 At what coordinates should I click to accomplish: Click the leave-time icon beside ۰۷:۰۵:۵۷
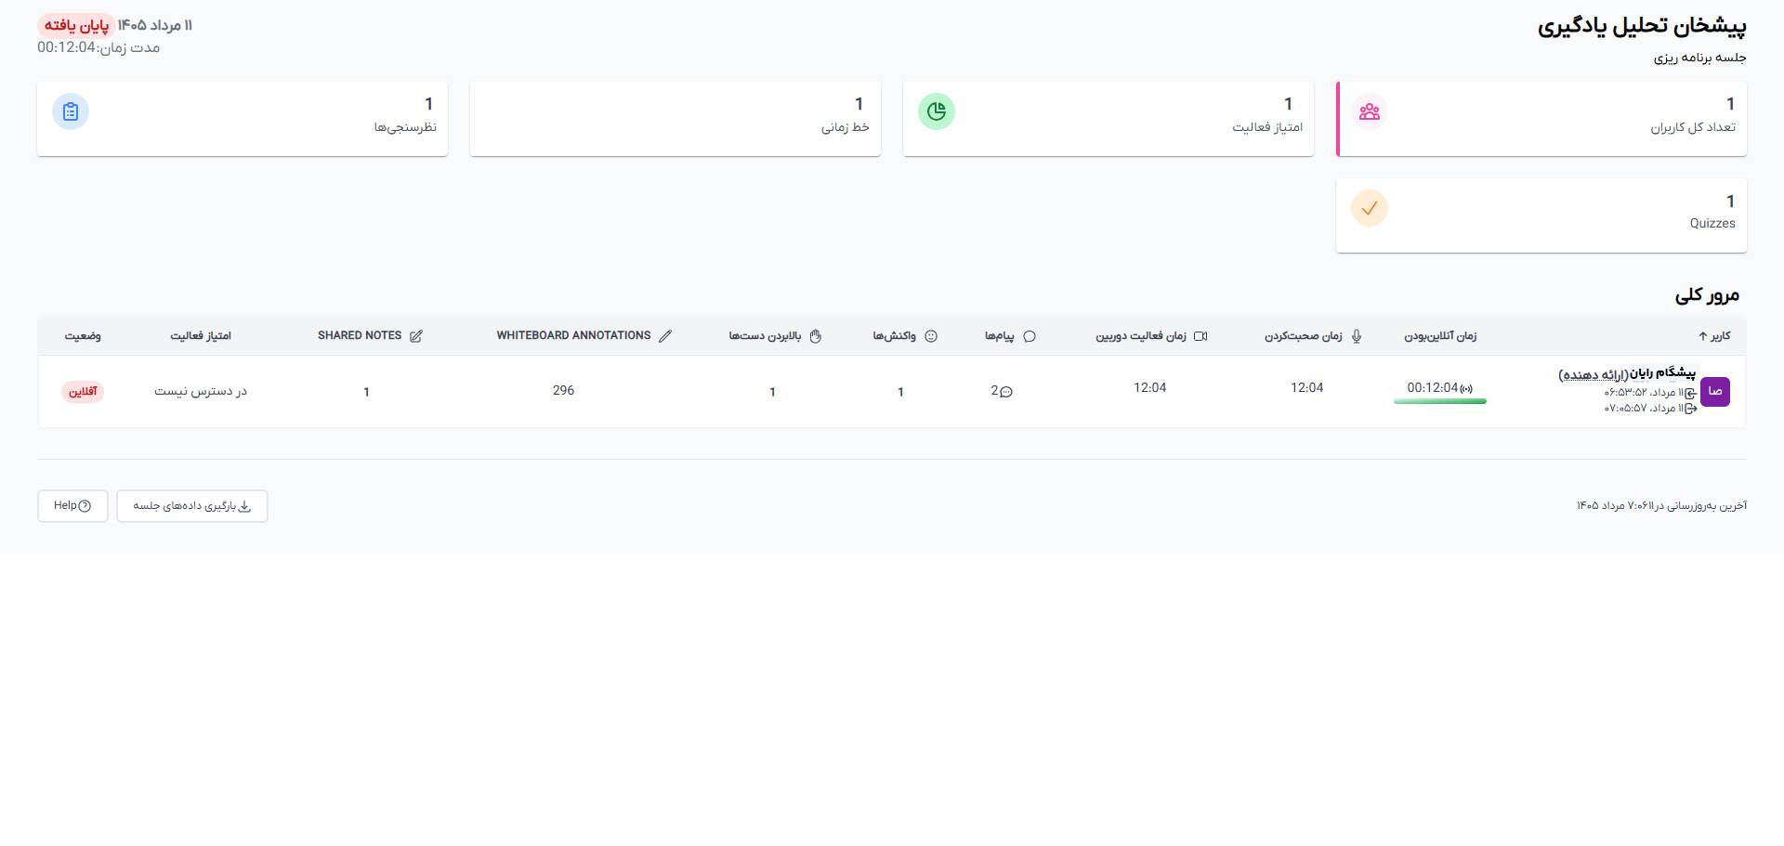1690,409
